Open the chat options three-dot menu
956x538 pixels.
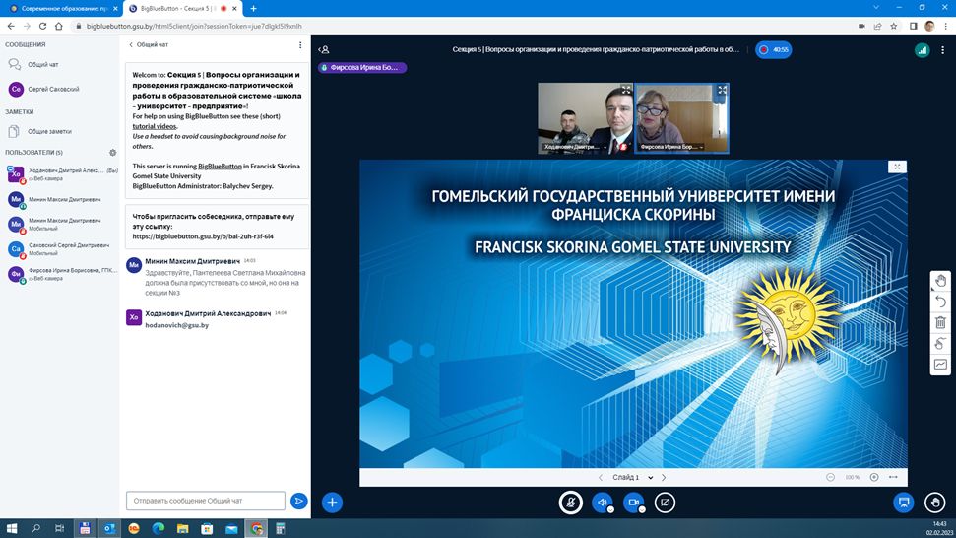coord(300,44)
